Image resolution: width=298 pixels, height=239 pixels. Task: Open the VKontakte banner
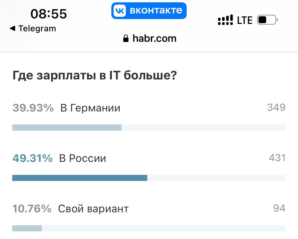pyautogui.click(x=149, y=11)
